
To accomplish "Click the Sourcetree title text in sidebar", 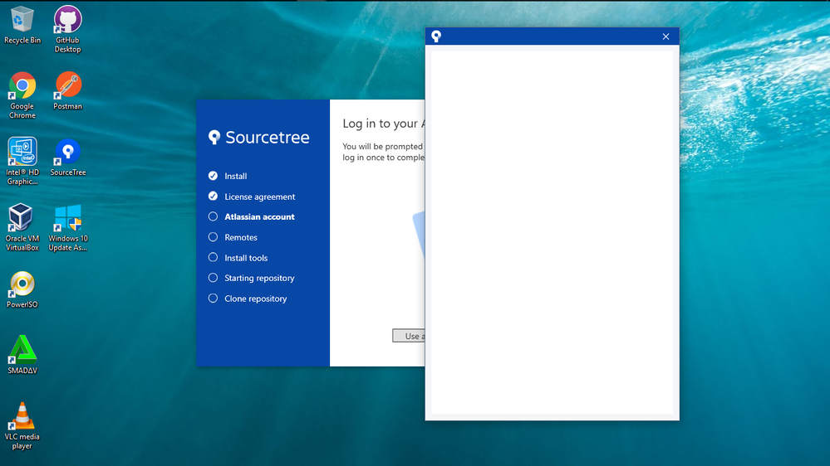I will (x=268, y=138).
